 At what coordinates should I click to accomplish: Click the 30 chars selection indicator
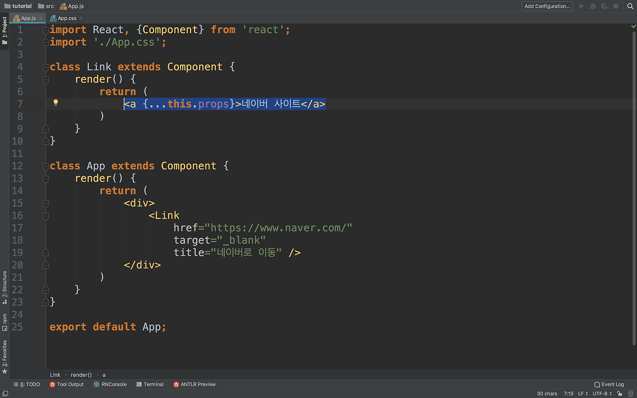(547, 394)
